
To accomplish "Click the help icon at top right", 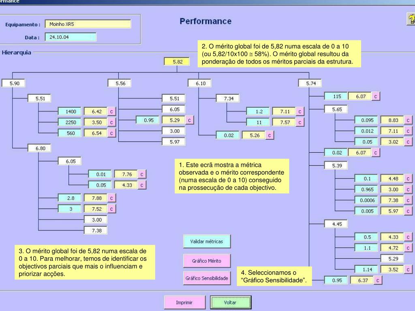I will [x=411, y=19].
